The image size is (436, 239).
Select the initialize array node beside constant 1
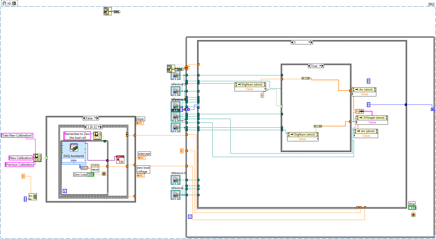point(33,197)
